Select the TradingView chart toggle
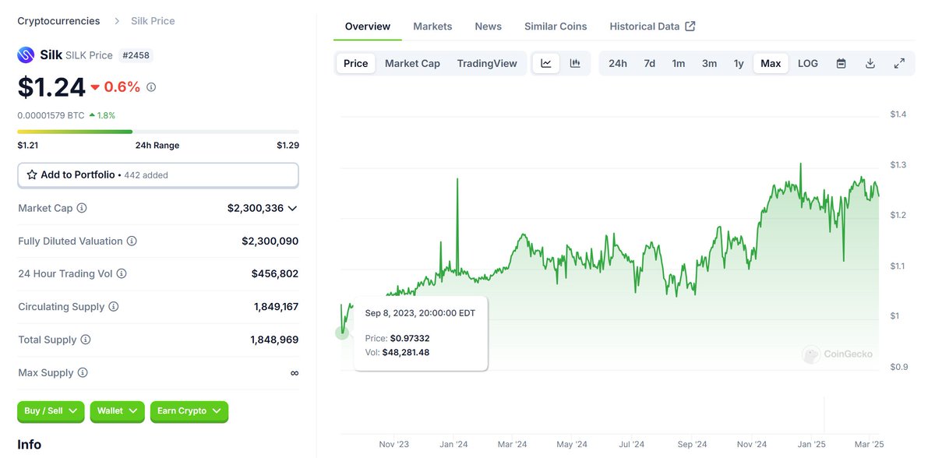The height and width of the screenshot is (458, 935). 487,63
